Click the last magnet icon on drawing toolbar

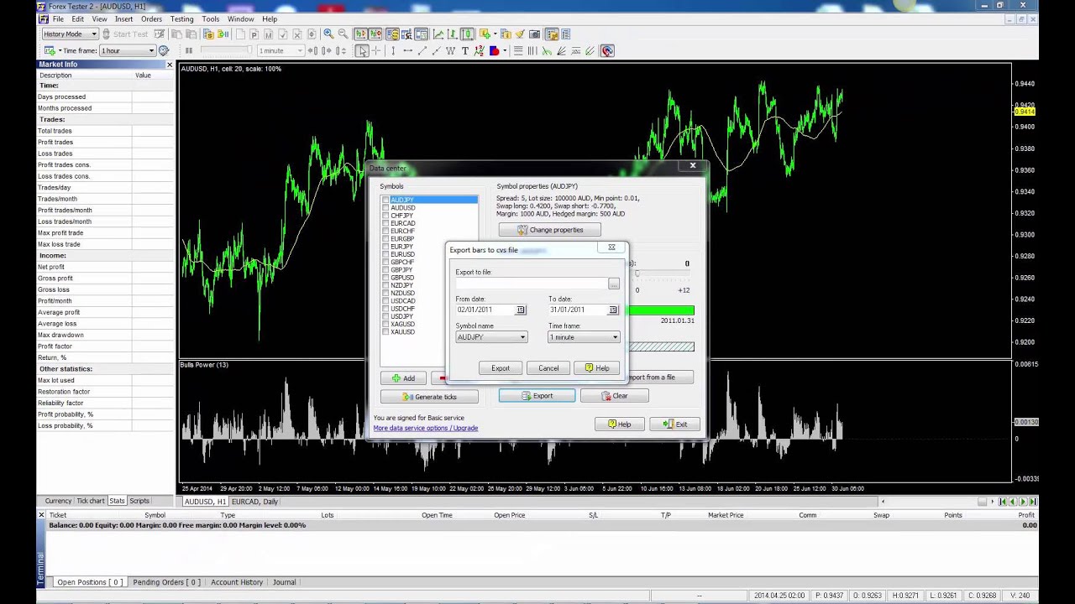tap(607, 51)
